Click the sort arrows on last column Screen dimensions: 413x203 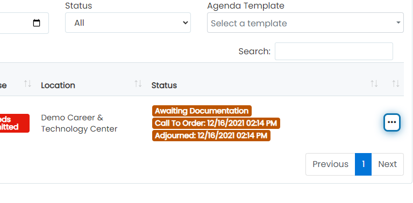point(396,84)
